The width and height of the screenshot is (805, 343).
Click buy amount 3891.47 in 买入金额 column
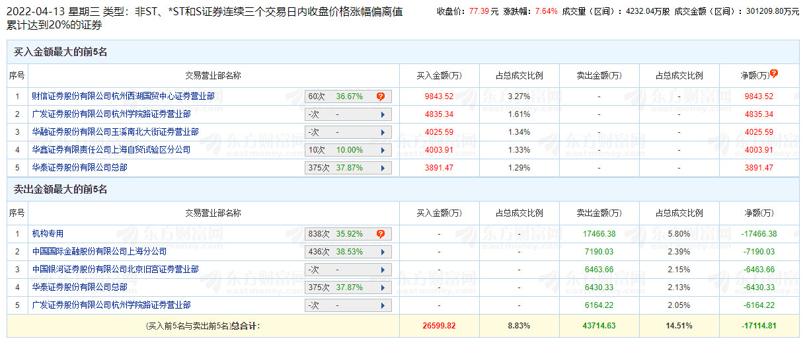439,168
